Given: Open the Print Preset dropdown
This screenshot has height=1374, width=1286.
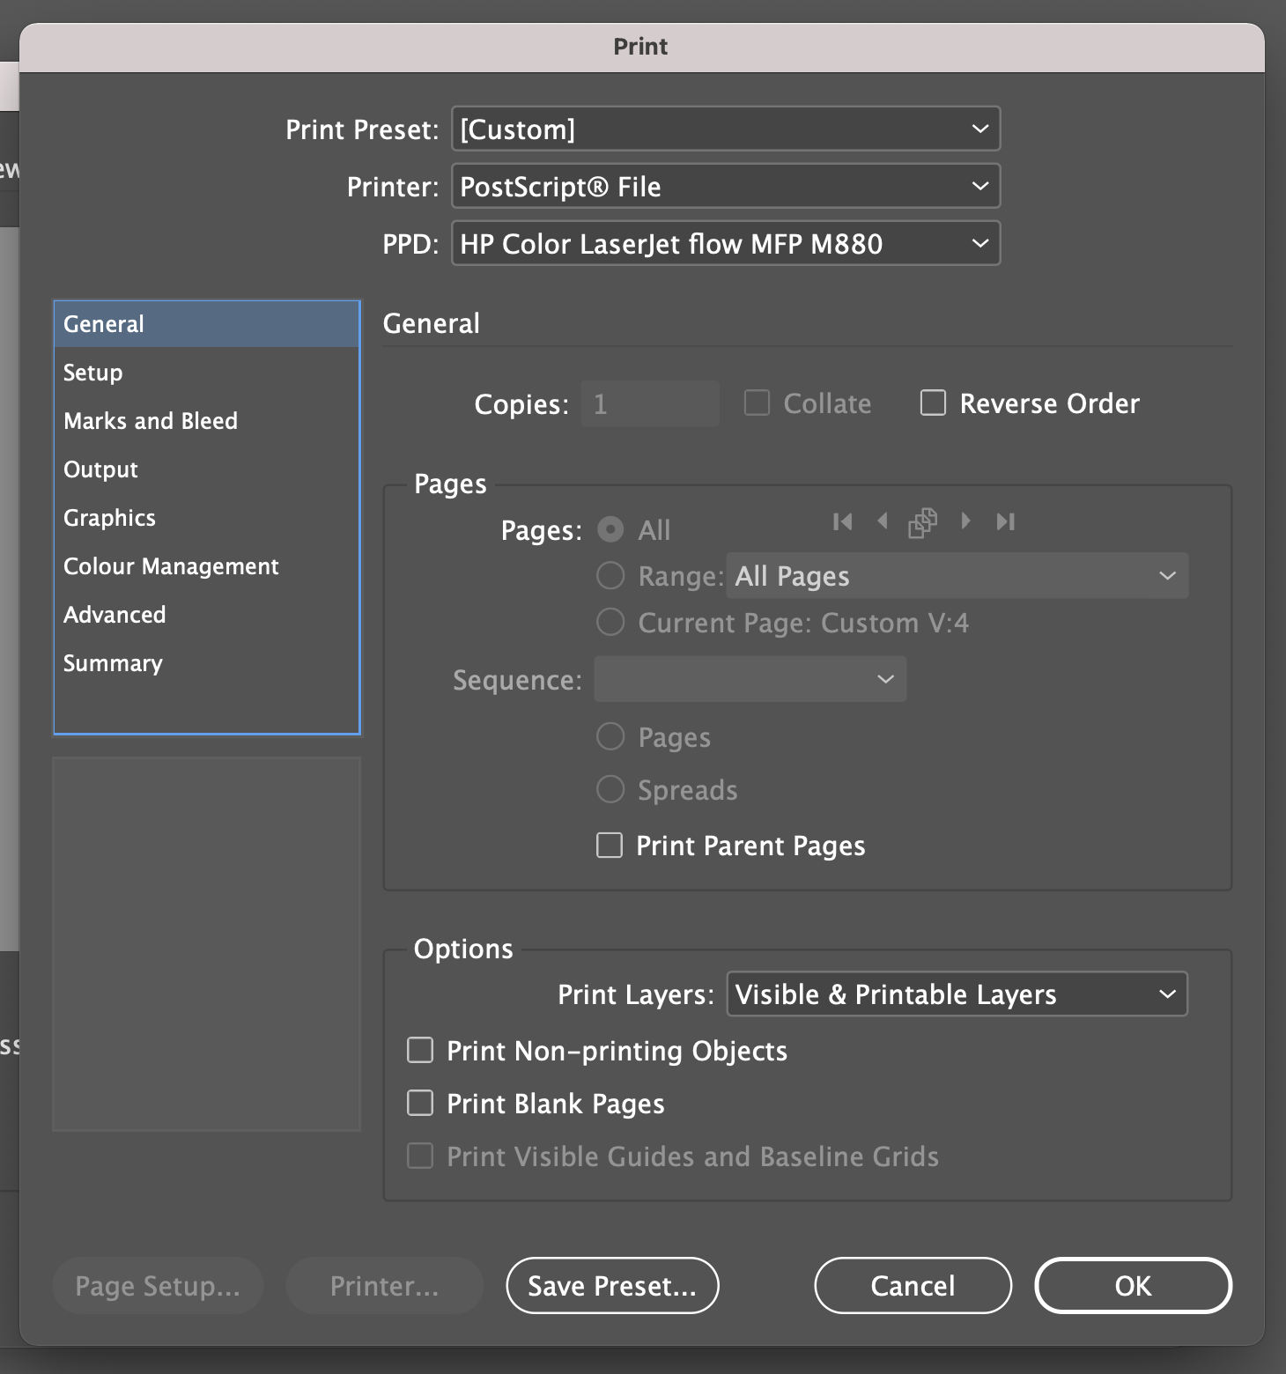Looking at the screenshot, I should pyautogui.click(x=725, y=129).
